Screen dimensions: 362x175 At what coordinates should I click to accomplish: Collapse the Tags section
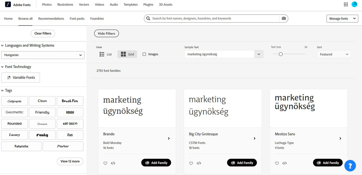(x=7, y=91)
